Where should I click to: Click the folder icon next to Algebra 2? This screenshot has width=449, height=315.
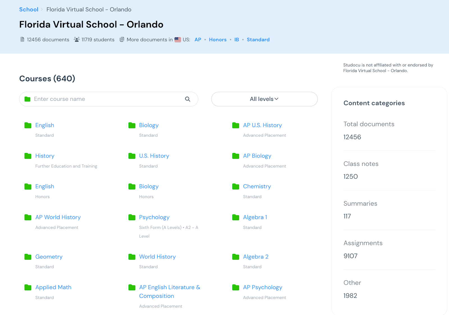click(235, 257)
